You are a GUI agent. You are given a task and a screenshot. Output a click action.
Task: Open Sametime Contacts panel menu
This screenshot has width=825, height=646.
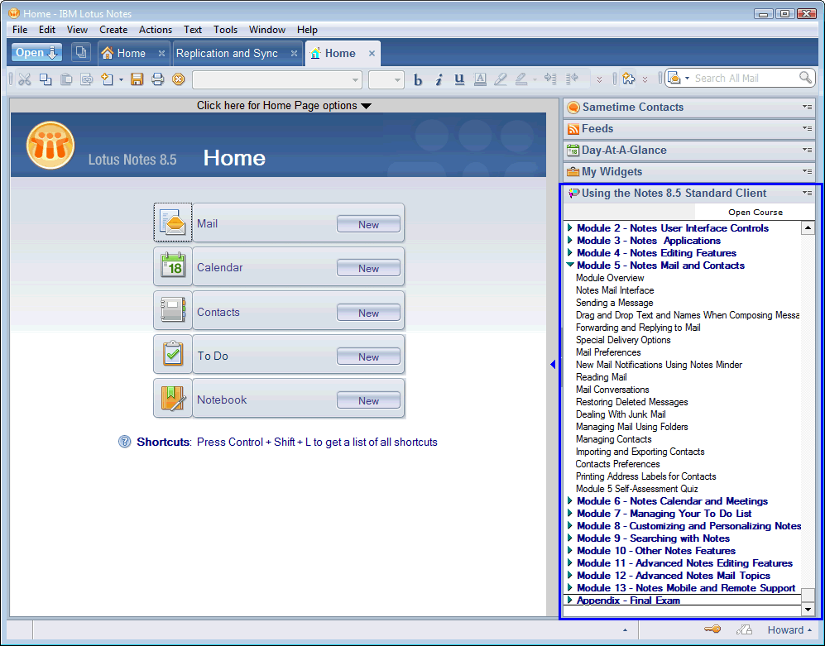tap(807, 107)
